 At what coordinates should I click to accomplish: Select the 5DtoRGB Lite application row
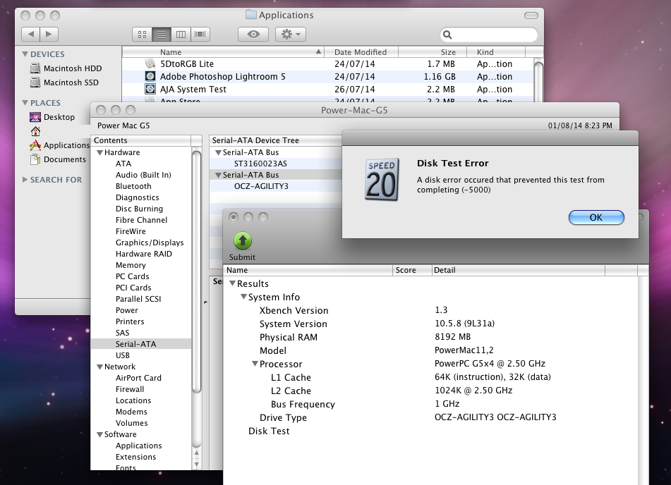pos(328,64)
